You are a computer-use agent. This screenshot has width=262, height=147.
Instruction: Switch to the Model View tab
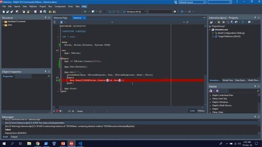point(228,80)
